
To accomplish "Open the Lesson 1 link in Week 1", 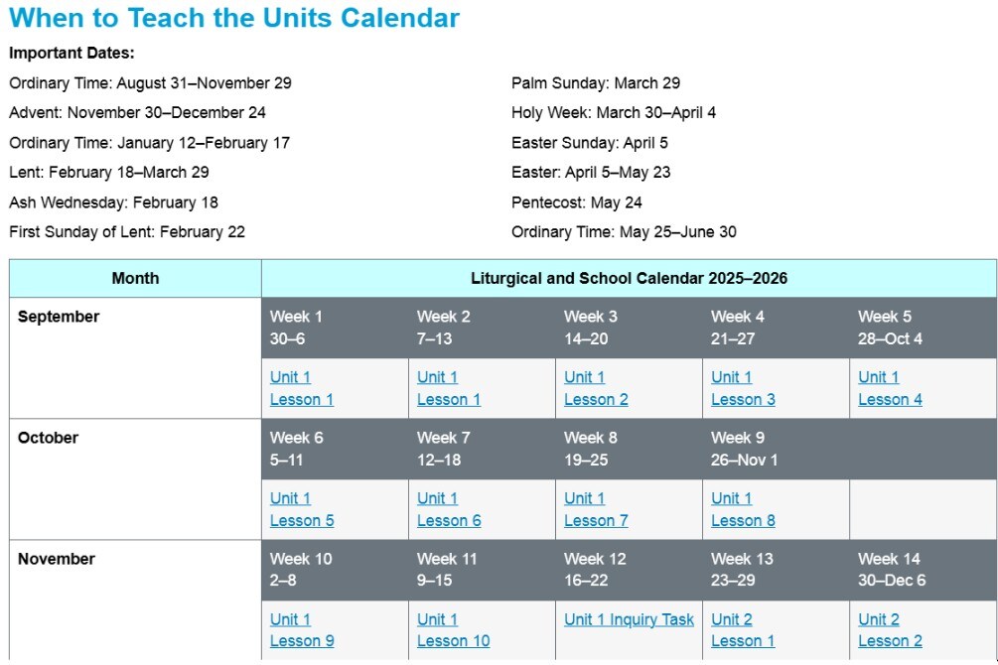I will coord(301,399).
